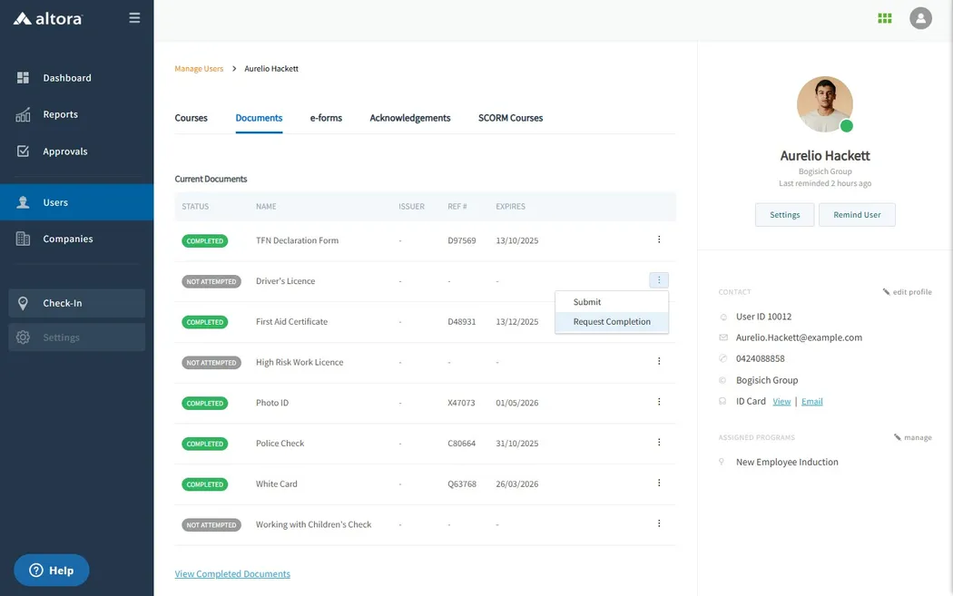This screenshot has height=596, width=953.
Task: Click the user ID icon beside User ID 10012
Action: pyautogui.click(x=723, y=317)
